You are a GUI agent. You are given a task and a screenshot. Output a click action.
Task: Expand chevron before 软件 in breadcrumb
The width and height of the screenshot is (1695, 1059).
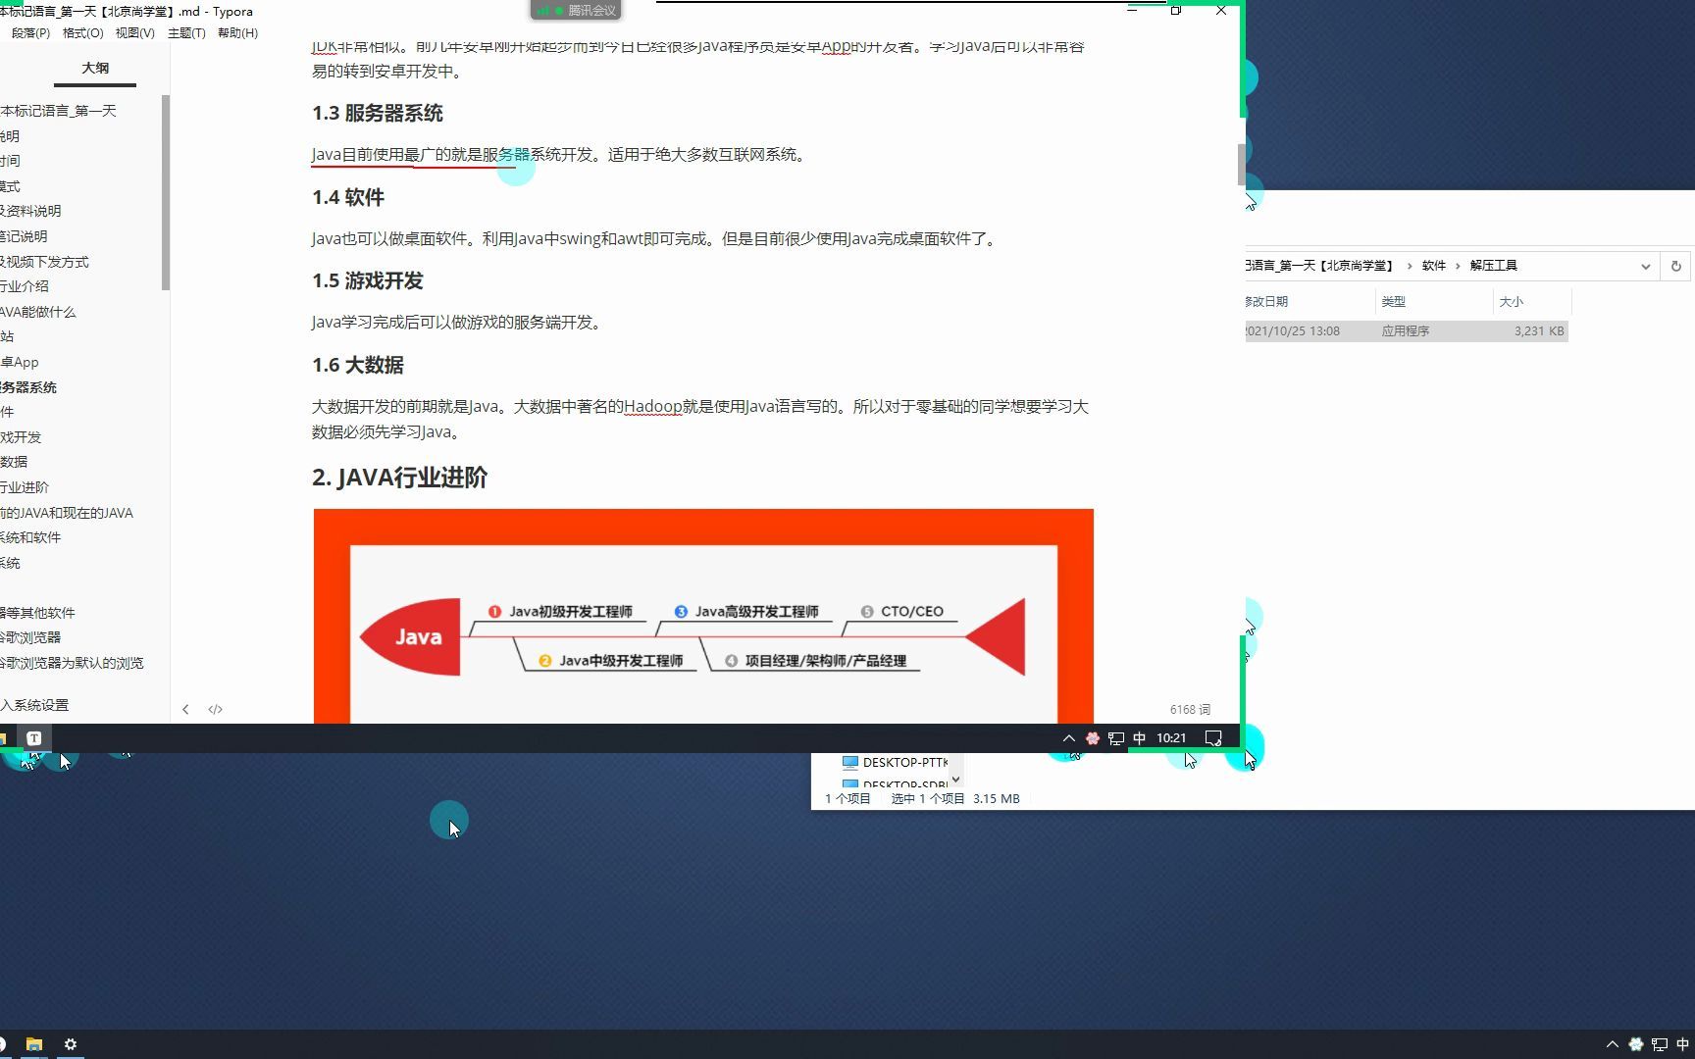click(x=1410, y=266)
